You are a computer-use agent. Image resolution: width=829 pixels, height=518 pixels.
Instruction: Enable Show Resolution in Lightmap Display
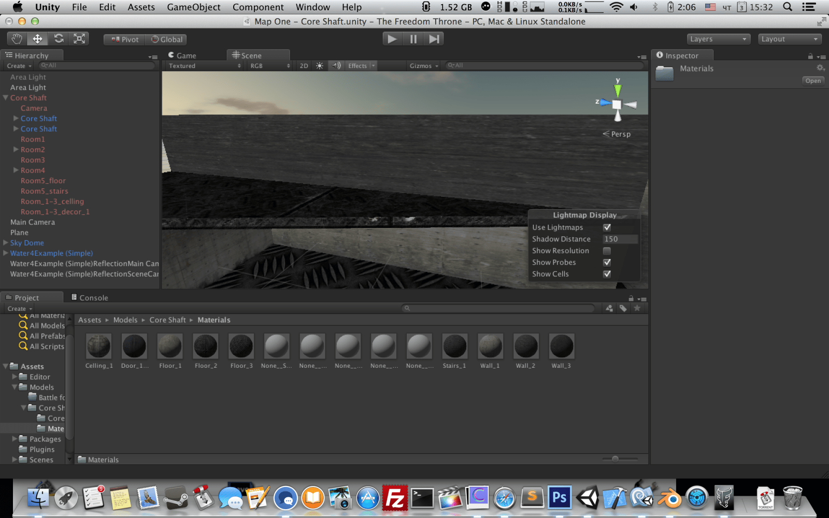tap(607, 251)
